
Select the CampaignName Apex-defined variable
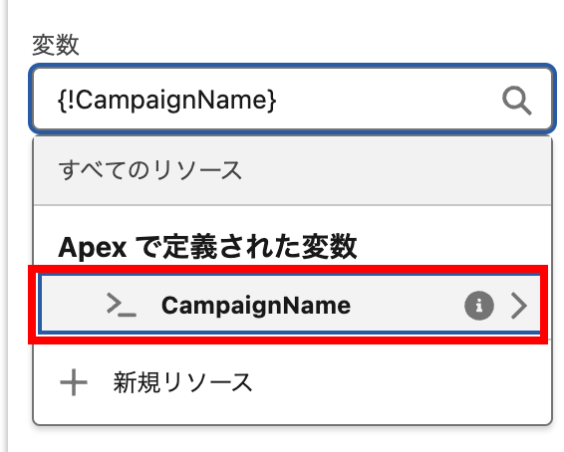(290, 305)
